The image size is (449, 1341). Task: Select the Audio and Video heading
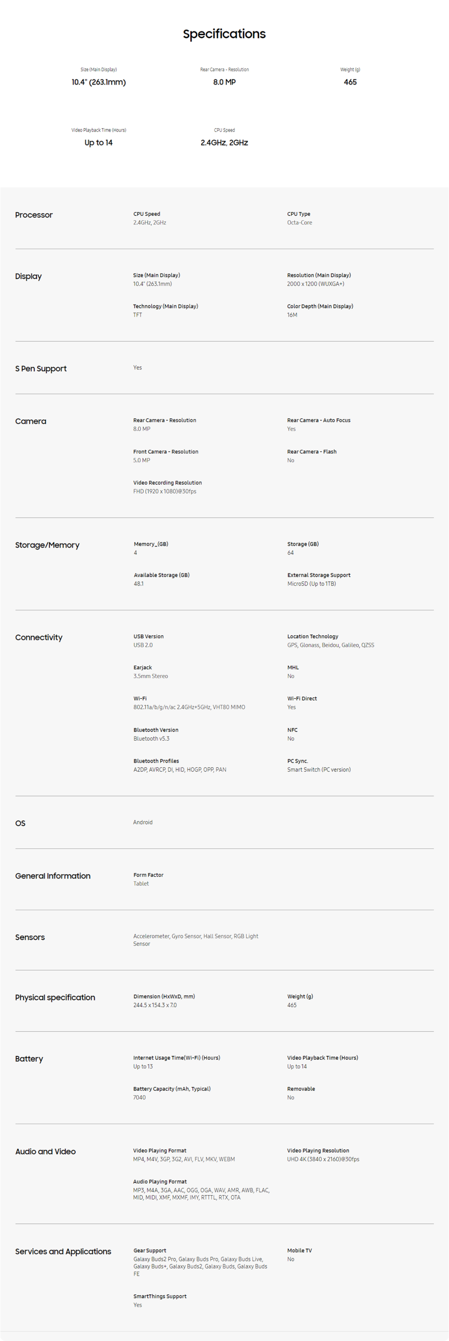coord(45,1152)
